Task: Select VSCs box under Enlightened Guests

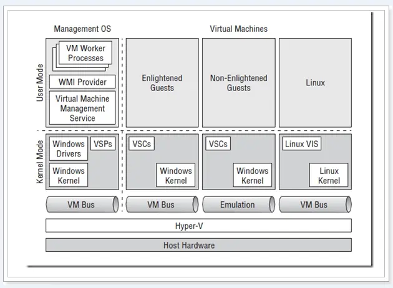Action: tap(142, 144)
